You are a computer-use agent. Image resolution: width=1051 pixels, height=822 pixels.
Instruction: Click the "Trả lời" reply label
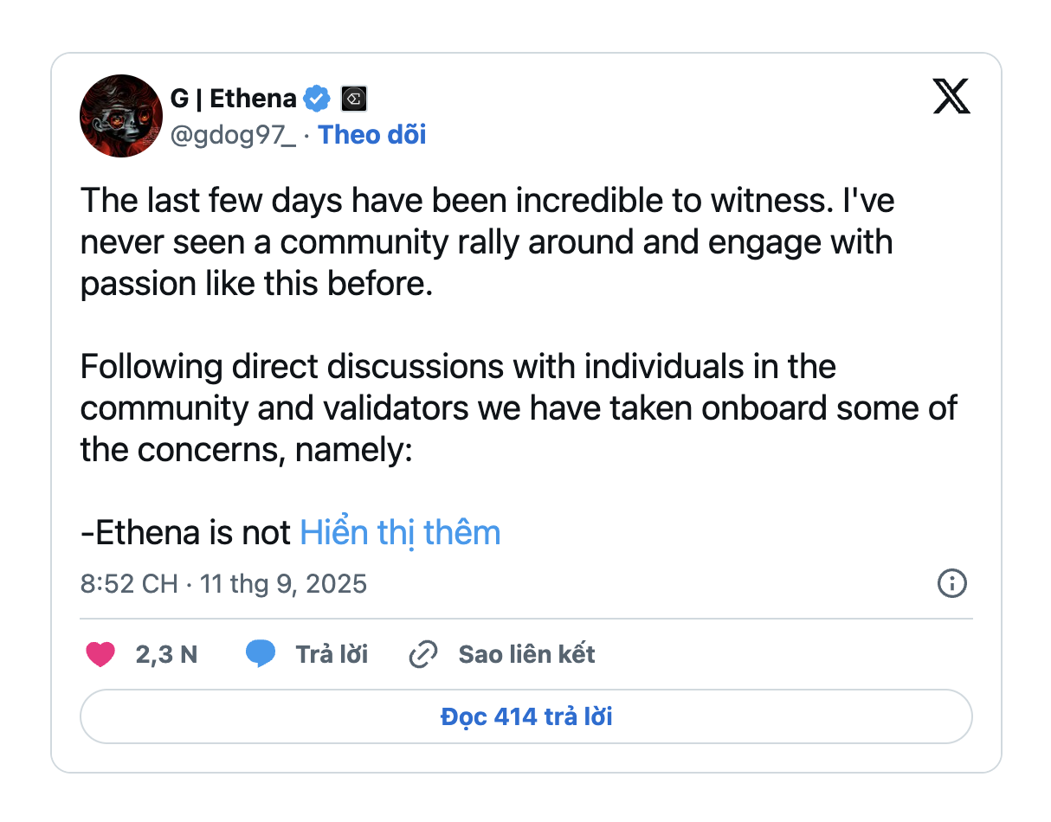(x=332, y=654)
